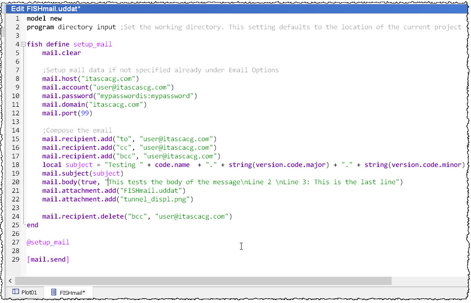Click the horizontal scrollbar thumb
471x303 pixels.
click(203, 281)
